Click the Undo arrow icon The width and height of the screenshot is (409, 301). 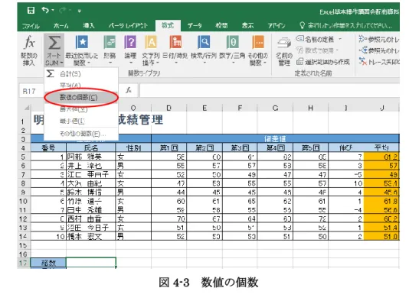[x=45, y=10]
